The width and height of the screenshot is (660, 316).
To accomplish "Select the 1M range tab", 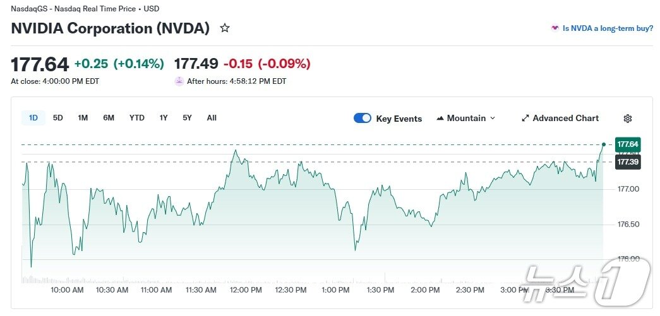I will pyautogui.click(x=83, y=118).
